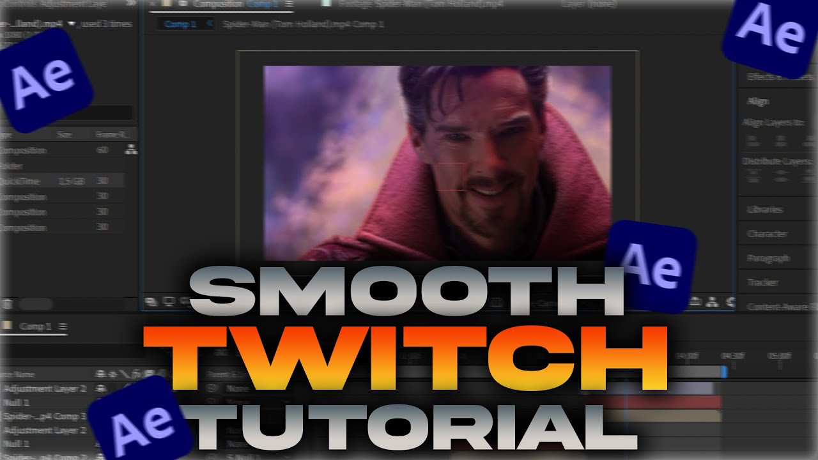
Task: Select the QuickTime footage item in the Project panel
Action: pos(62,181)
